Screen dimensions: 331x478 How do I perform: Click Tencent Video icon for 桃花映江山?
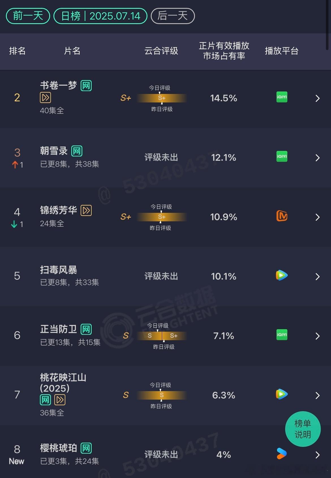pyautogui.click(x=282, y=394)
